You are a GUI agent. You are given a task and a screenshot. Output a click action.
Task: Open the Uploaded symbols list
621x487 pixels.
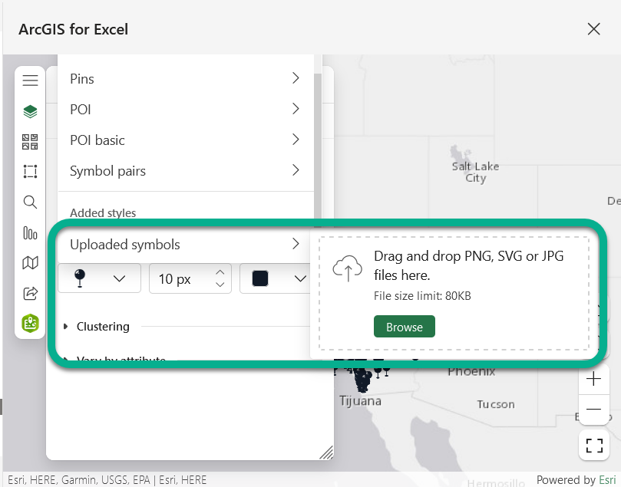(x=183, y=244)
